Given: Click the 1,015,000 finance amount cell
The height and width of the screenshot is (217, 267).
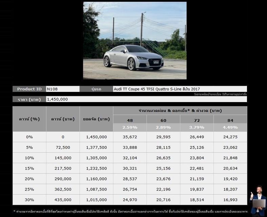Looking at the screenshot, I should coord(97,200).
